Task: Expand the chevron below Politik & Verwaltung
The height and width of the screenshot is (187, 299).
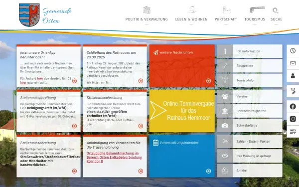Action: 147,24
